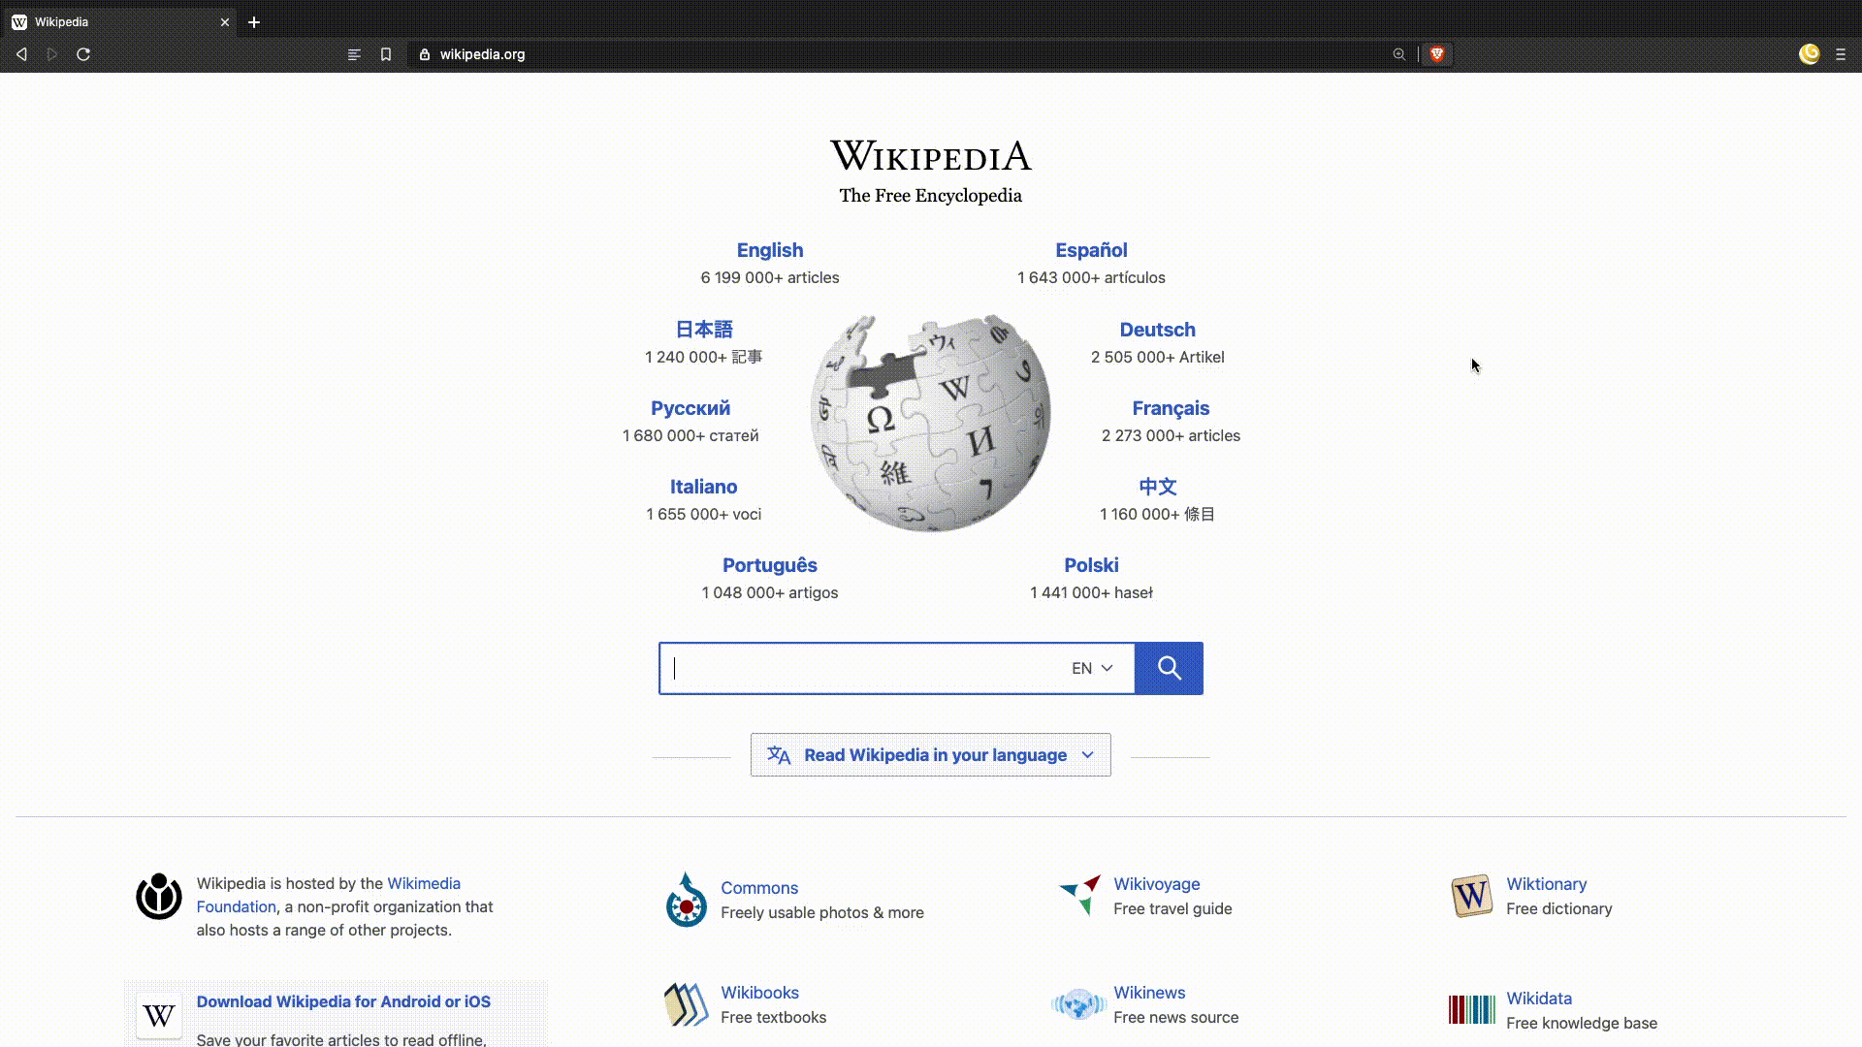Select the Wikipedia browser tab
Viewport: 1862px width, 1047px height.
116,21
